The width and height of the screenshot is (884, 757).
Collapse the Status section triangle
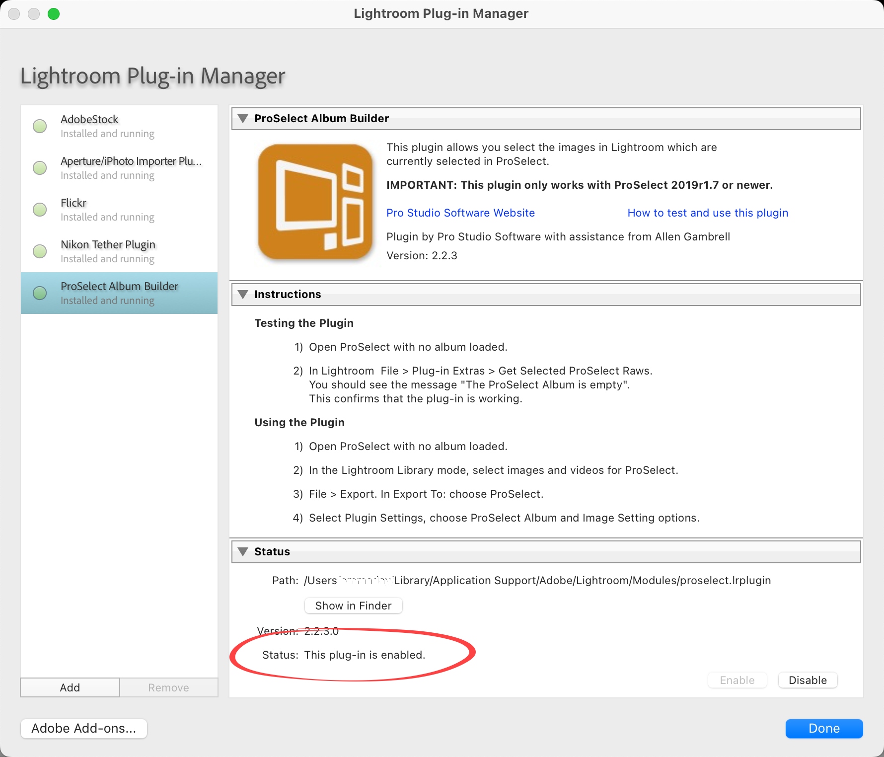pyautogui.click(x=243, y=552)
